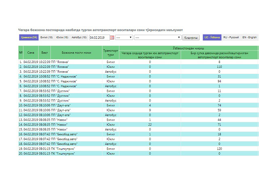The height and width of the screenshot is (183, 275).
Task: Click the Божхона пости номи column header
Action: point(76,53)
